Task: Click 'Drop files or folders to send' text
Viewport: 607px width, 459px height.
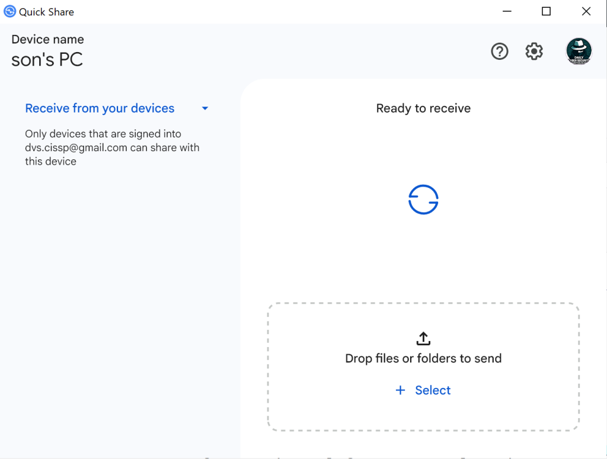Action: click(423, 358)
